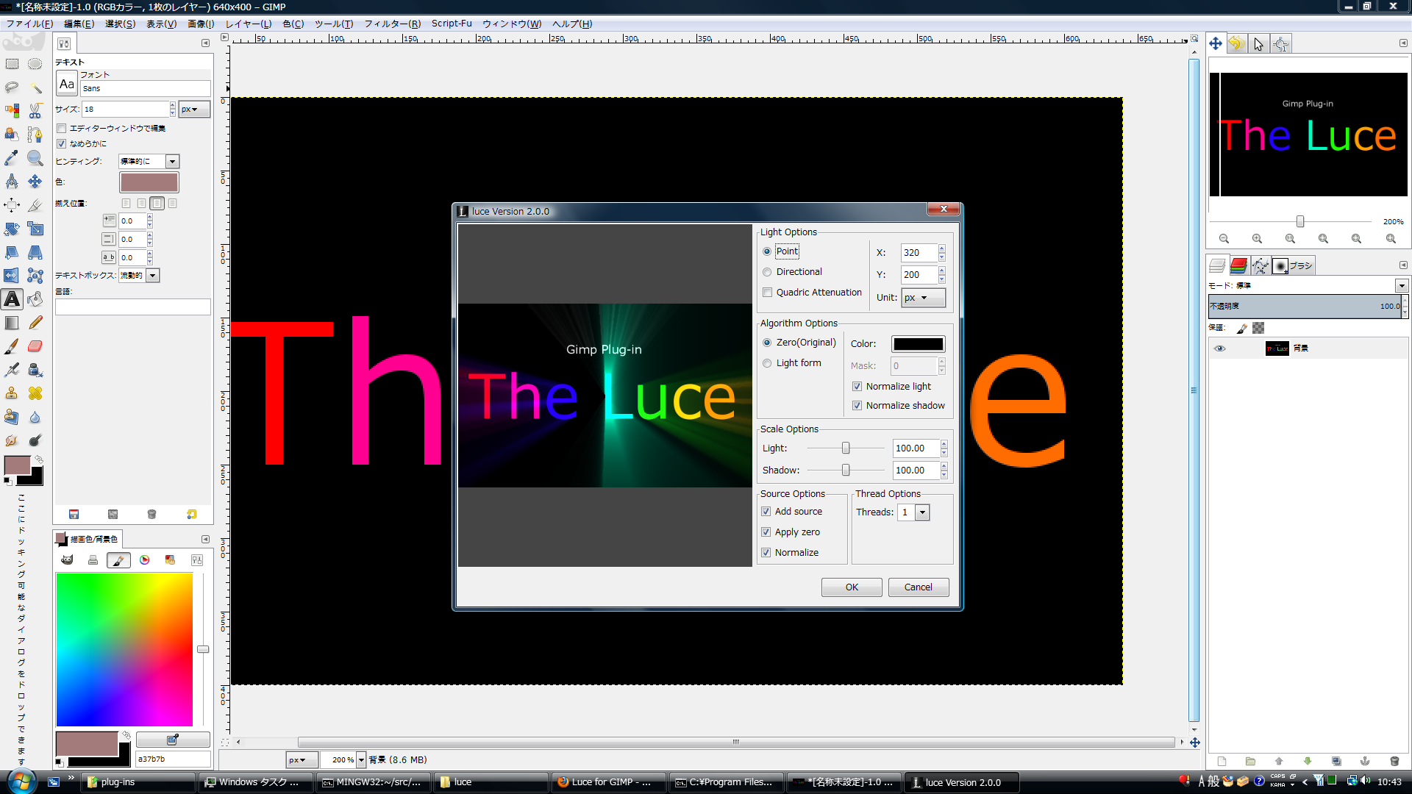Select the Move tool in toolbox

tap(35, 182)
